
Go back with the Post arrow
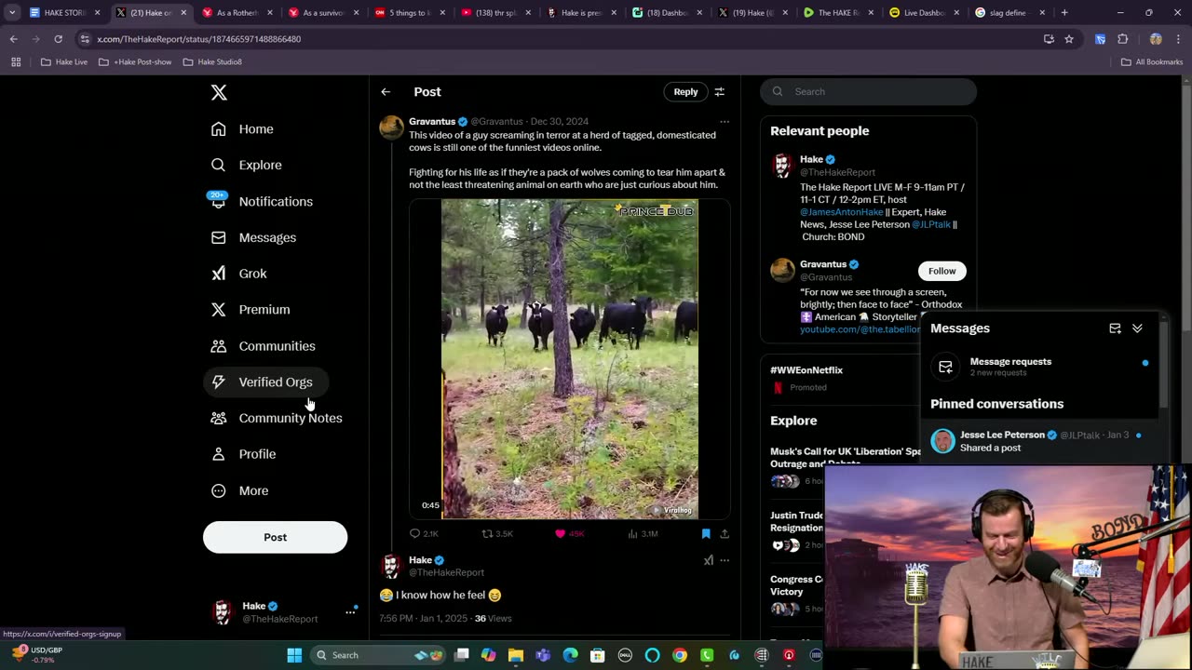tap(386, 92)
